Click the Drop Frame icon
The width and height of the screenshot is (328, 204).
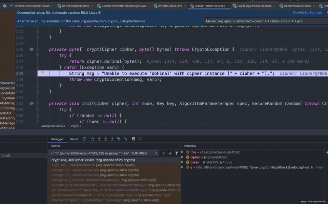[119, 139]
